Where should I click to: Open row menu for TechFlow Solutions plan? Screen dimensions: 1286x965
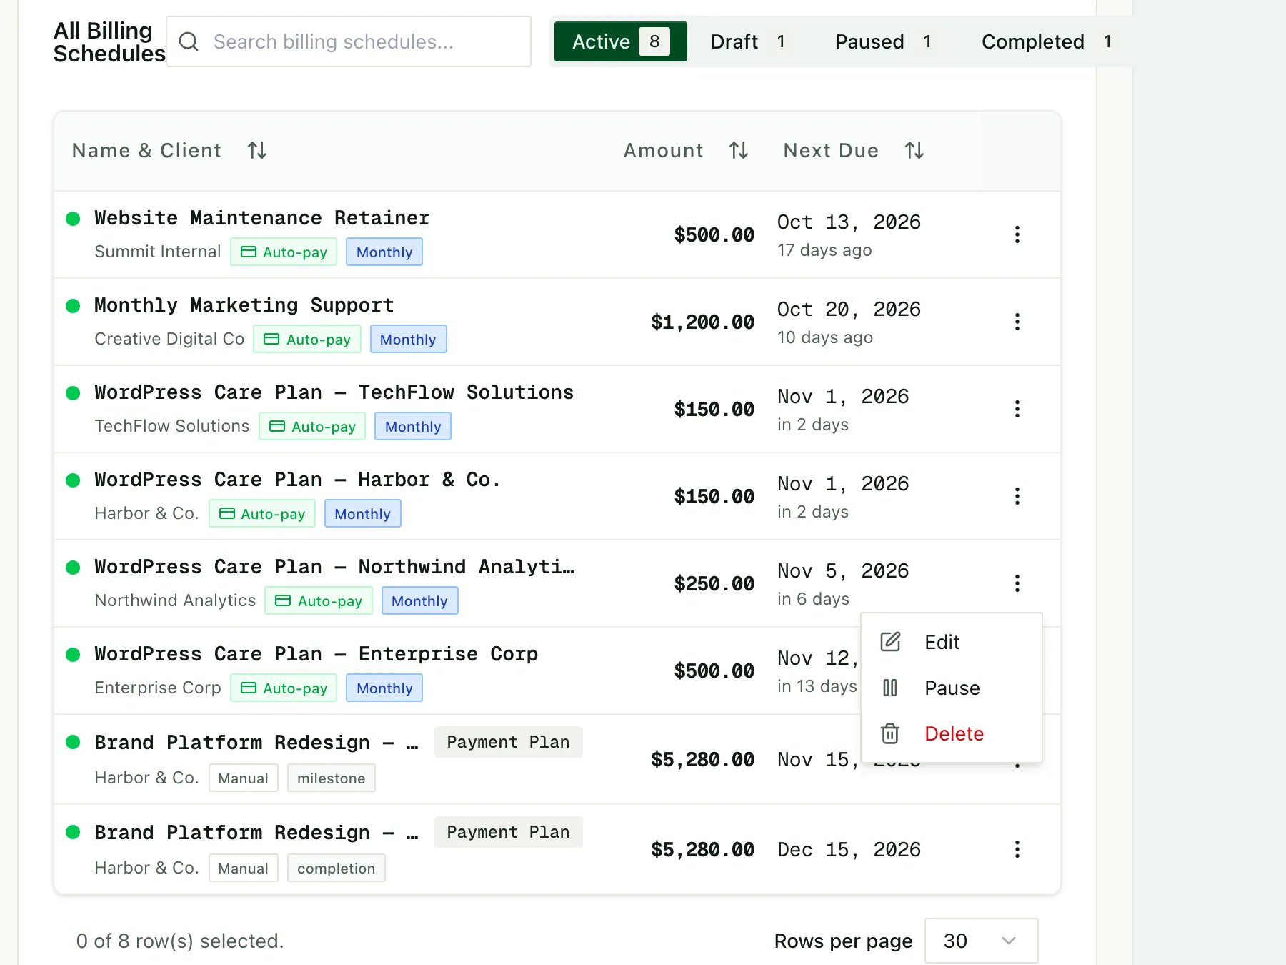[x=1017, y=409]
